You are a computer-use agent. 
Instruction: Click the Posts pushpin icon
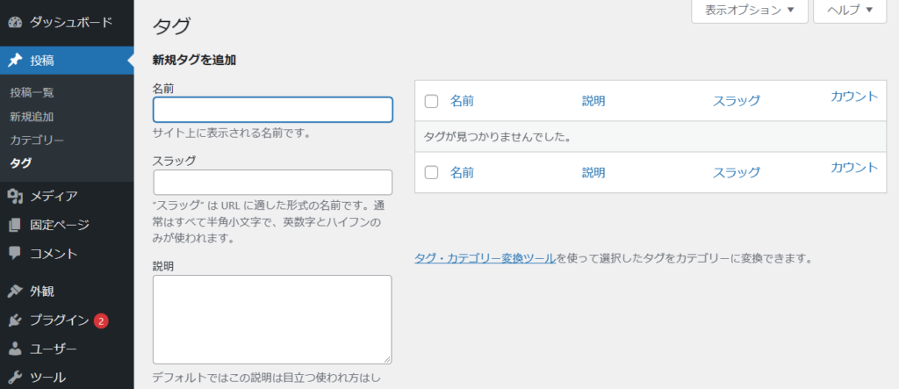click(x=15, y=61)
